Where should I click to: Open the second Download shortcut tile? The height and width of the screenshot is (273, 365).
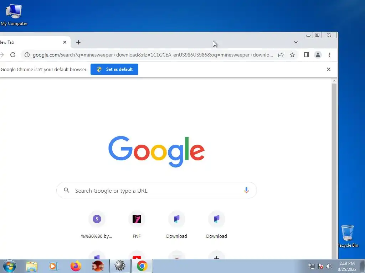(216, 225)
